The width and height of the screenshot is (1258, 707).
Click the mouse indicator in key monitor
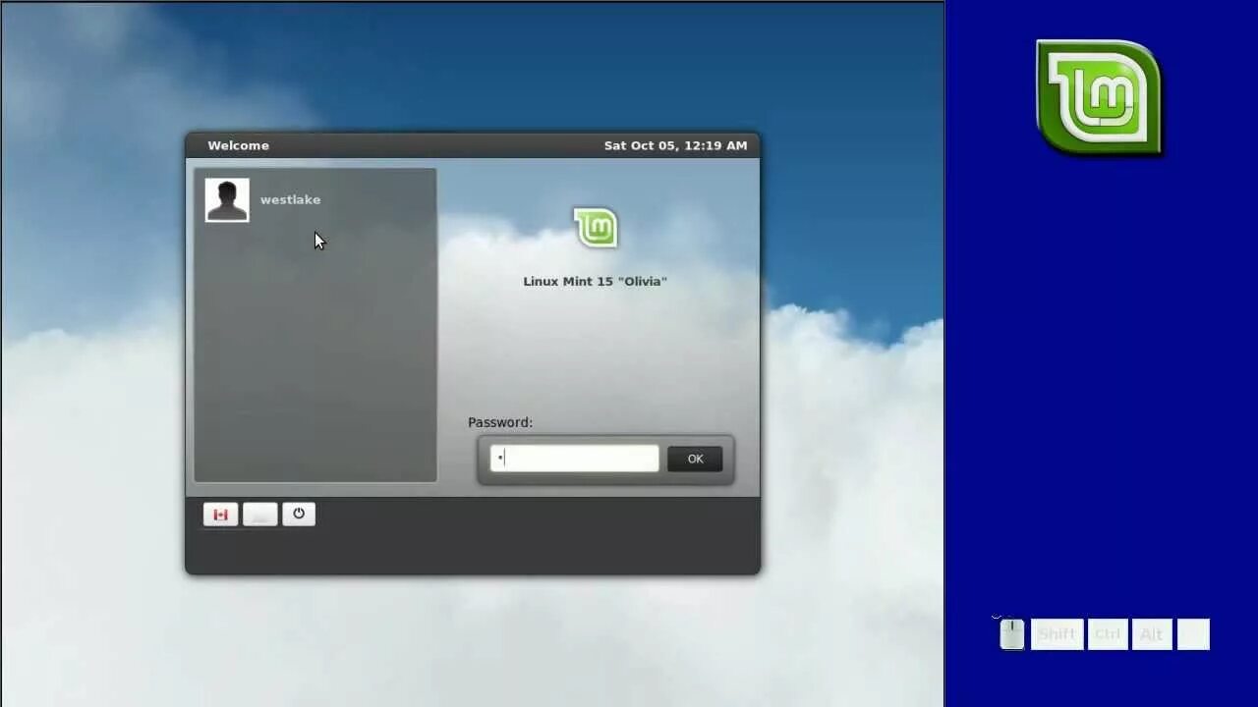pyautogui.click(x=1011, y=634)
